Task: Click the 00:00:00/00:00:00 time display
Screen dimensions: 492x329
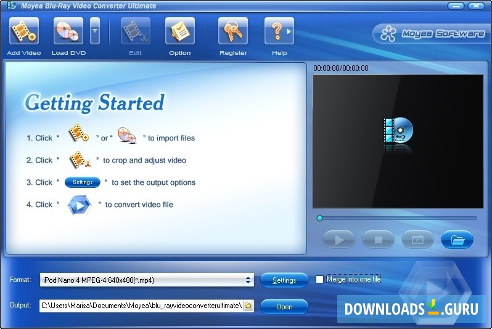Action: pyautogui.click(x=341, y=68)
